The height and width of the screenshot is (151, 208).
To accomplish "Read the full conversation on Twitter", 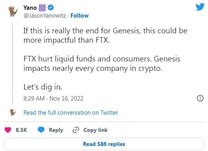I will 71,113.
